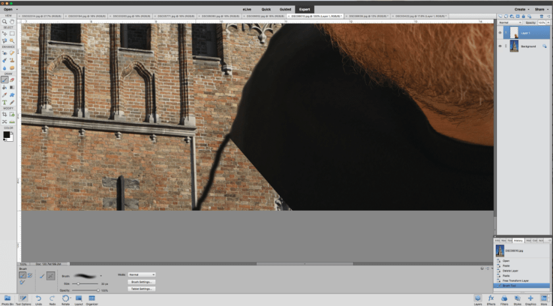Adjust the brush Size slider
The image size is (553, 306).
[85, 284]
